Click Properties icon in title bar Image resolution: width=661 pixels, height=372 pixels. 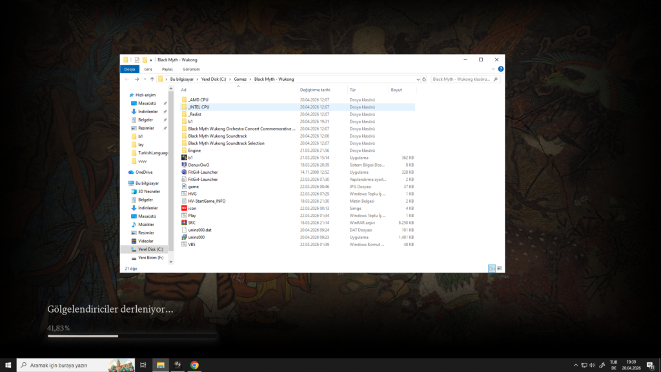click(x=137, y=60)
